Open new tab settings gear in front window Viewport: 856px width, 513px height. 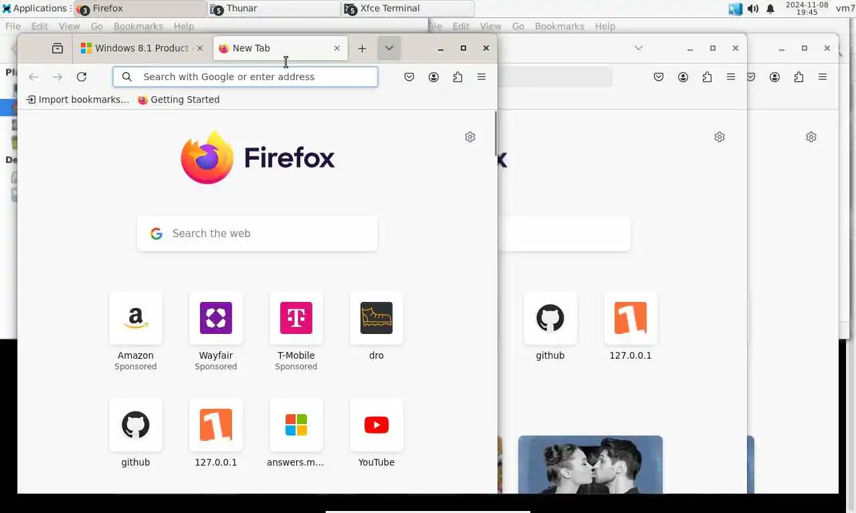coord(470,137)
